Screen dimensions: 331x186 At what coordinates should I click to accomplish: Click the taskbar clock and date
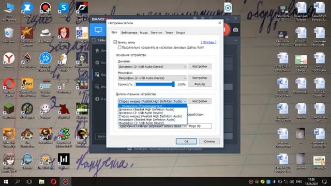pyautogui.click(x=311, y=181)
